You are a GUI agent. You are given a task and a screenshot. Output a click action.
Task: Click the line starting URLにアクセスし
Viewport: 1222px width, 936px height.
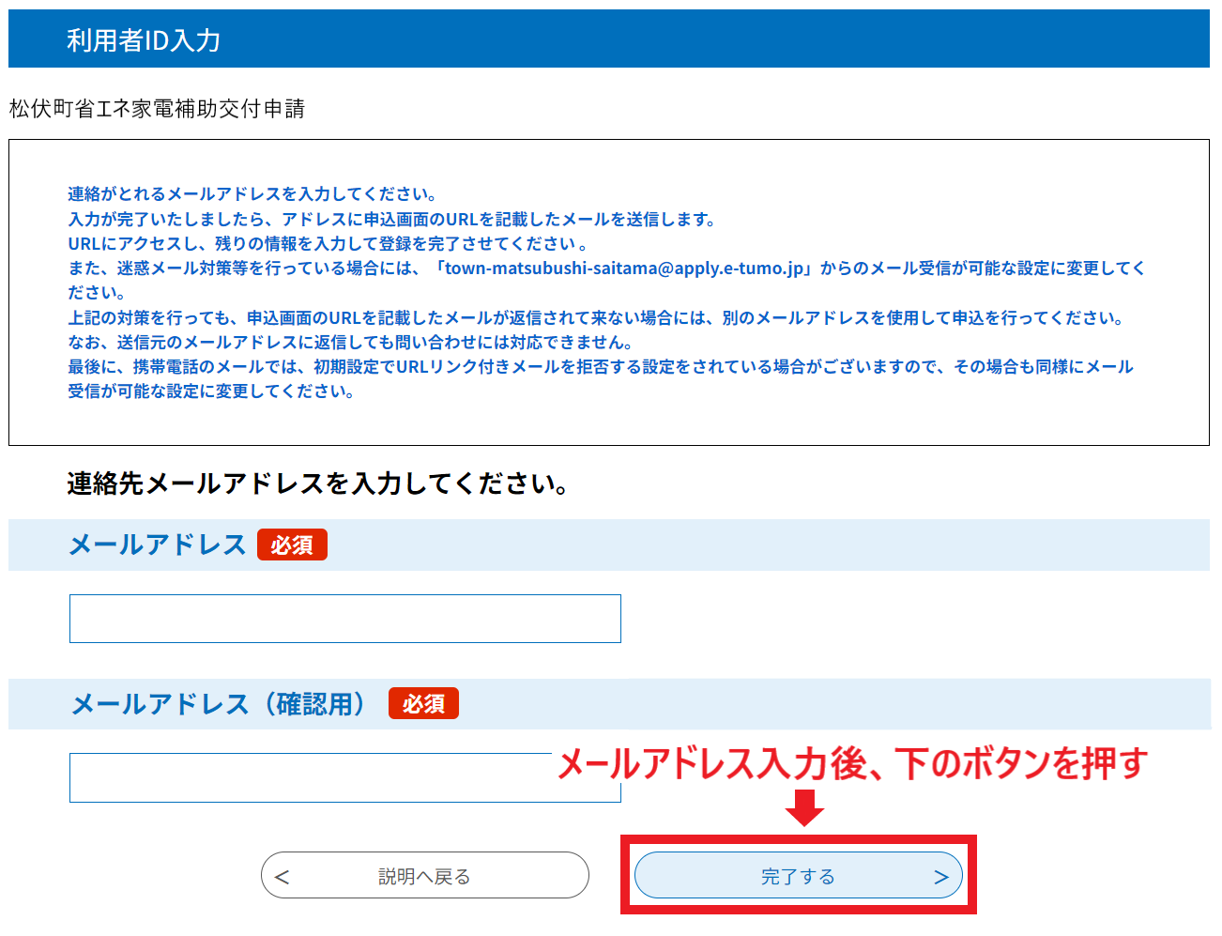tap(328, 244)
